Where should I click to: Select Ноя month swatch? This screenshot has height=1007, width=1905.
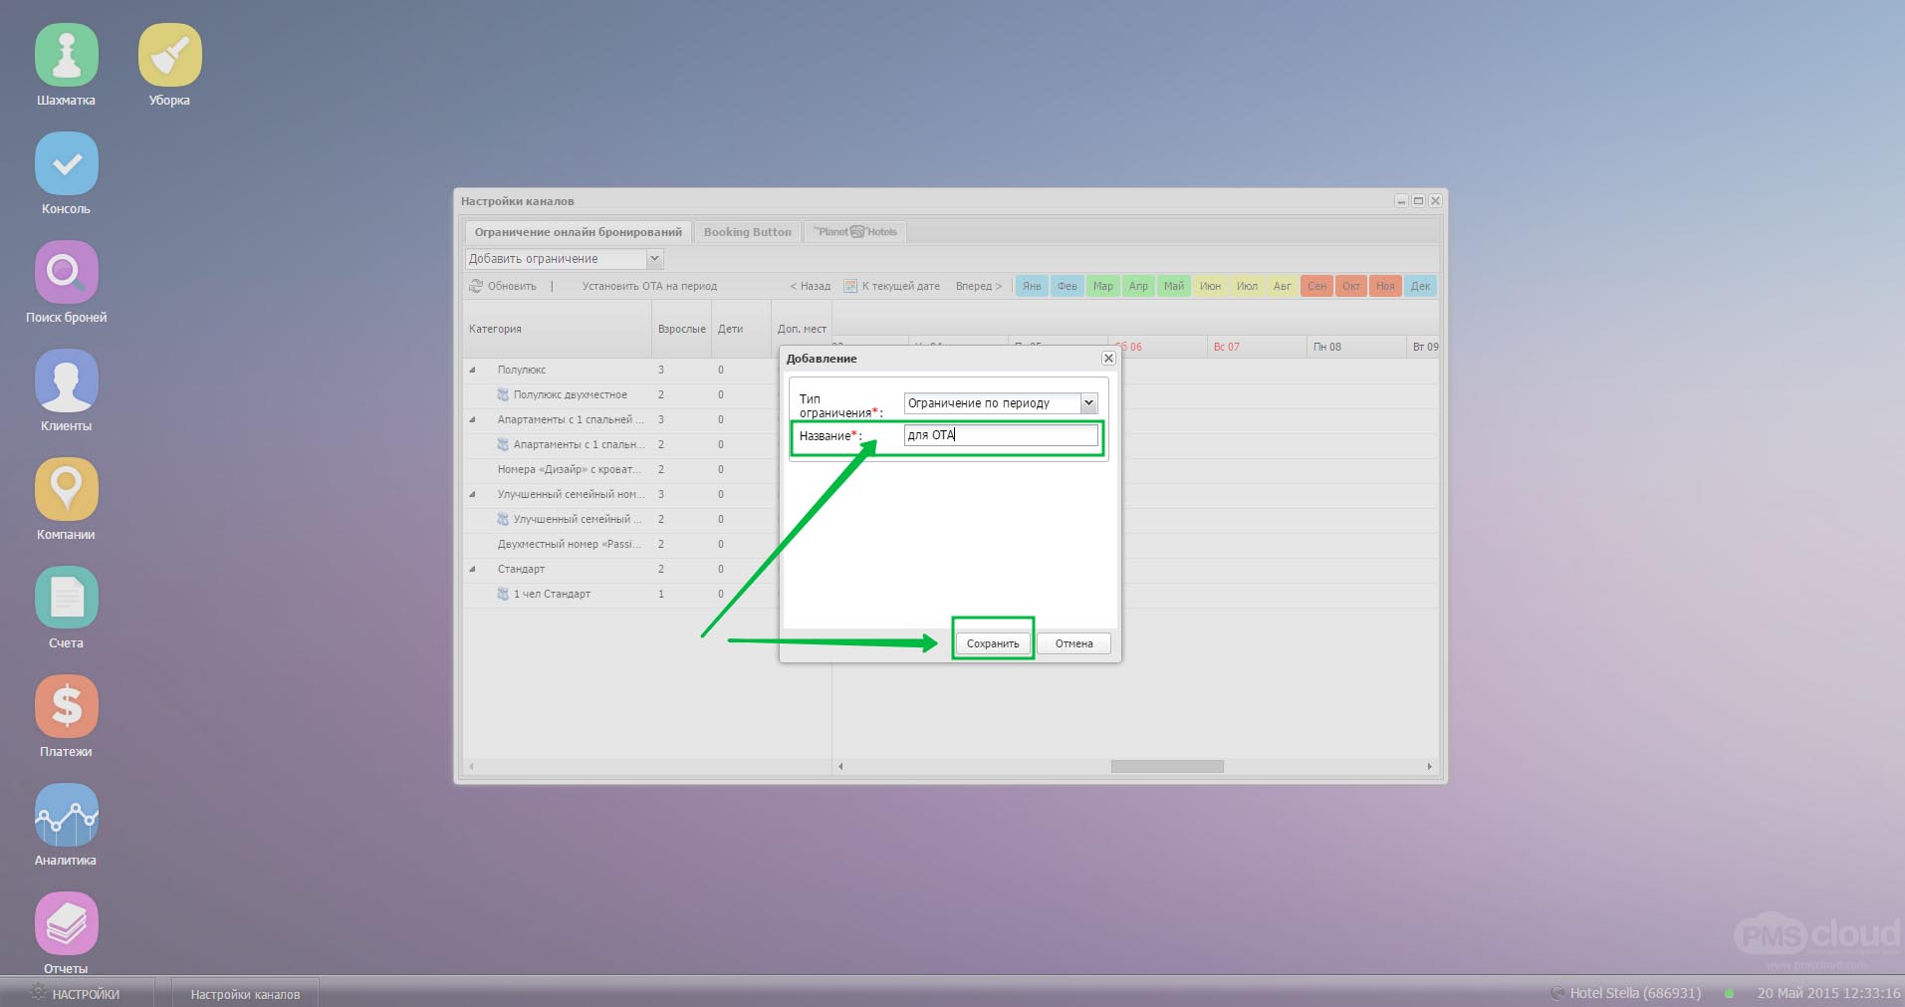point(1385,286)
